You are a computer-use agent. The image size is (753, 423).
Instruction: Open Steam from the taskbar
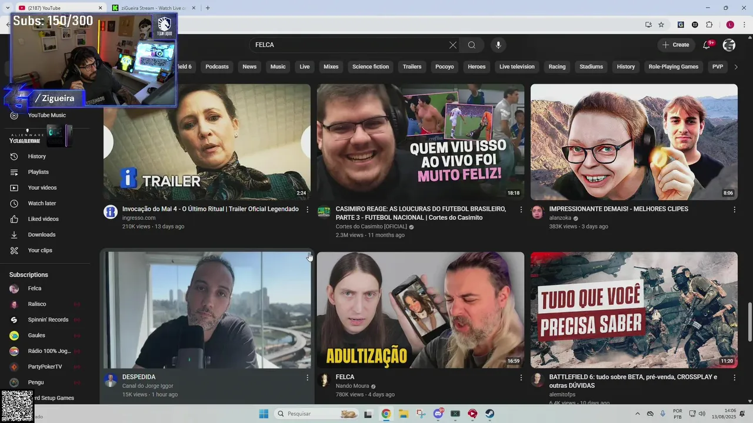coord(490,414)
